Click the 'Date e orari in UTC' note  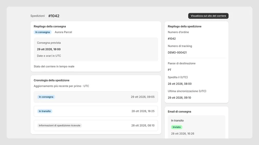pyautogui.click(x=49, y=56)
